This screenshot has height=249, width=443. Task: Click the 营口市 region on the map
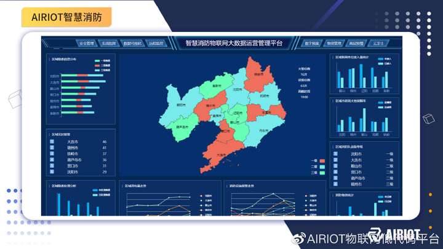click(x=225, y=131)
